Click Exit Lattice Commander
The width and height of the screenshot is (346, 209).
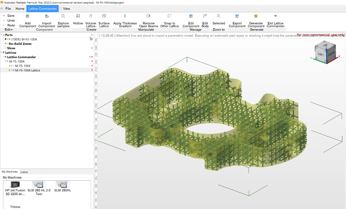coord(275,20)
